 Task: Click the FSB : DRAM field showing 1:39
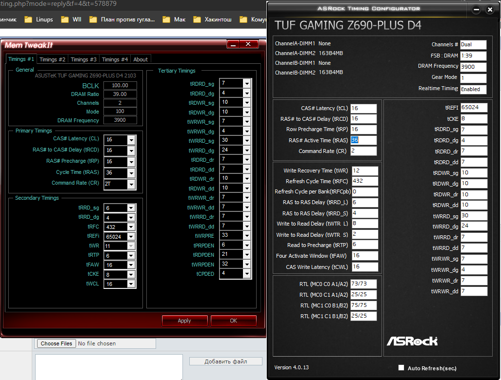(473, 56)
